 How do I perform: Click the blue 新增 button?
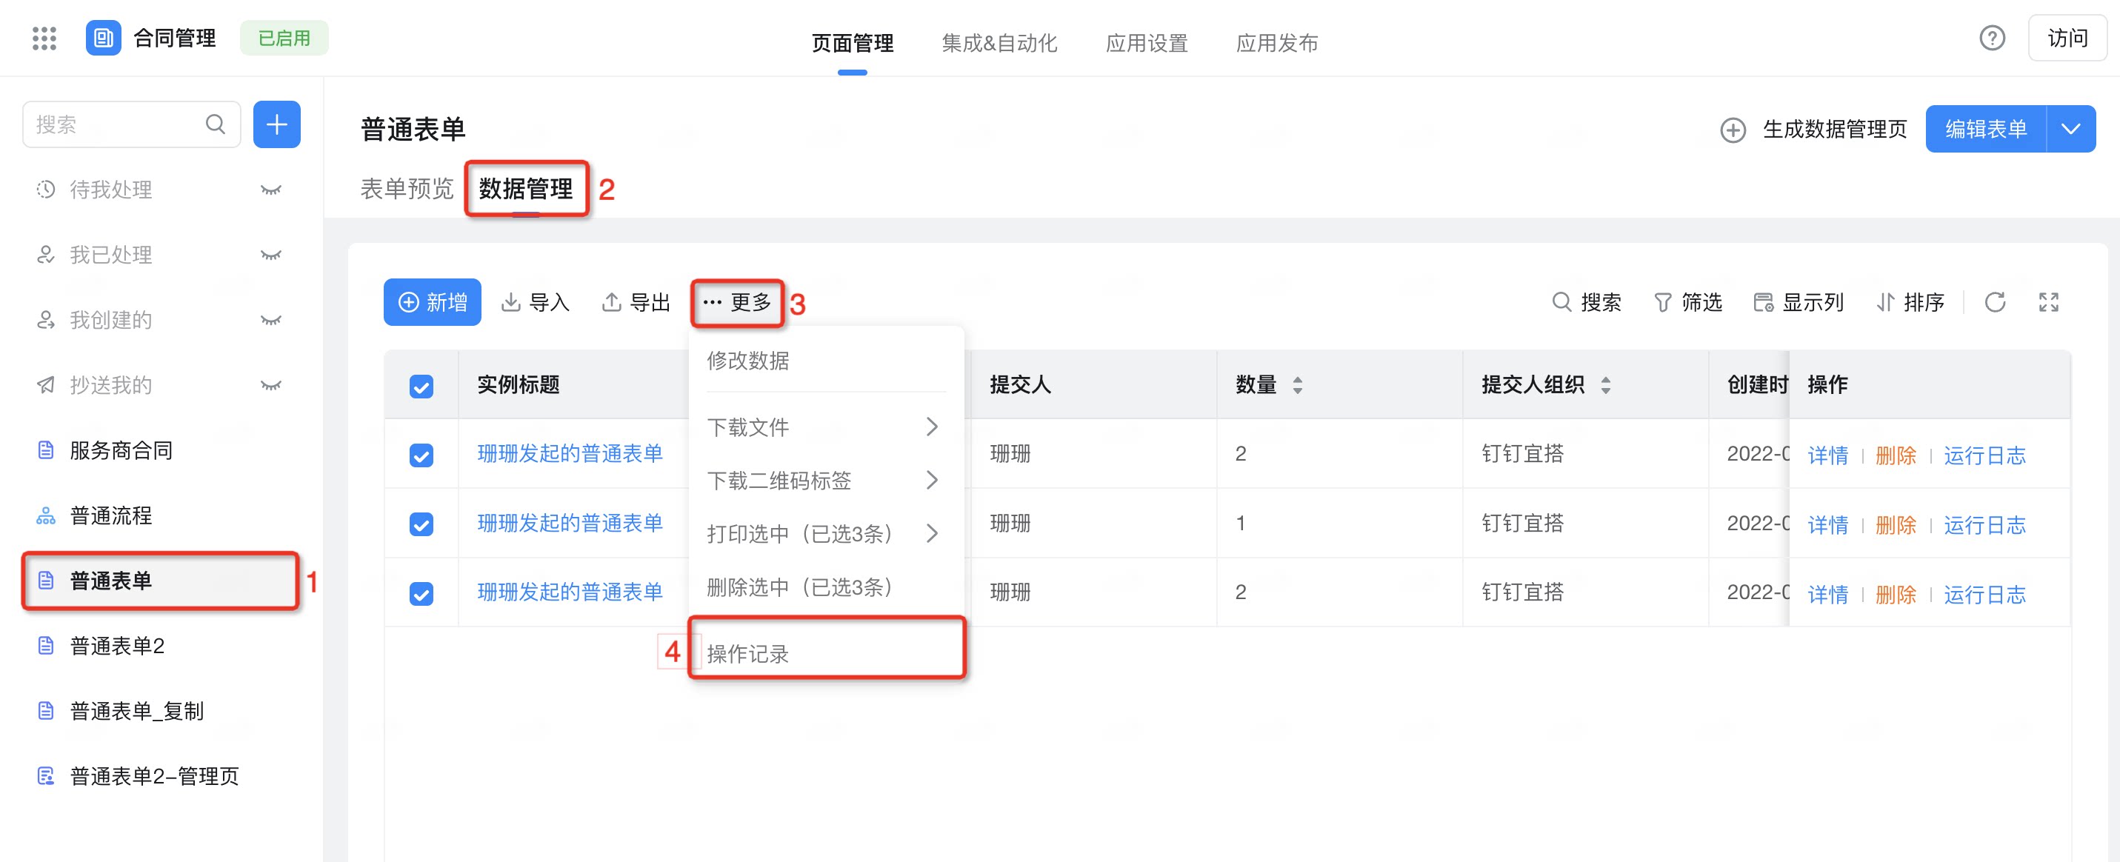tap(432, 303)
